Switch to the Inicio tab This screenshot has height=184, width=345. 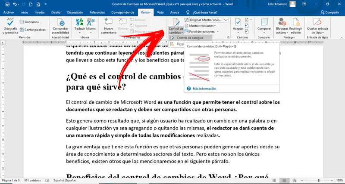(x=24, y=12)
